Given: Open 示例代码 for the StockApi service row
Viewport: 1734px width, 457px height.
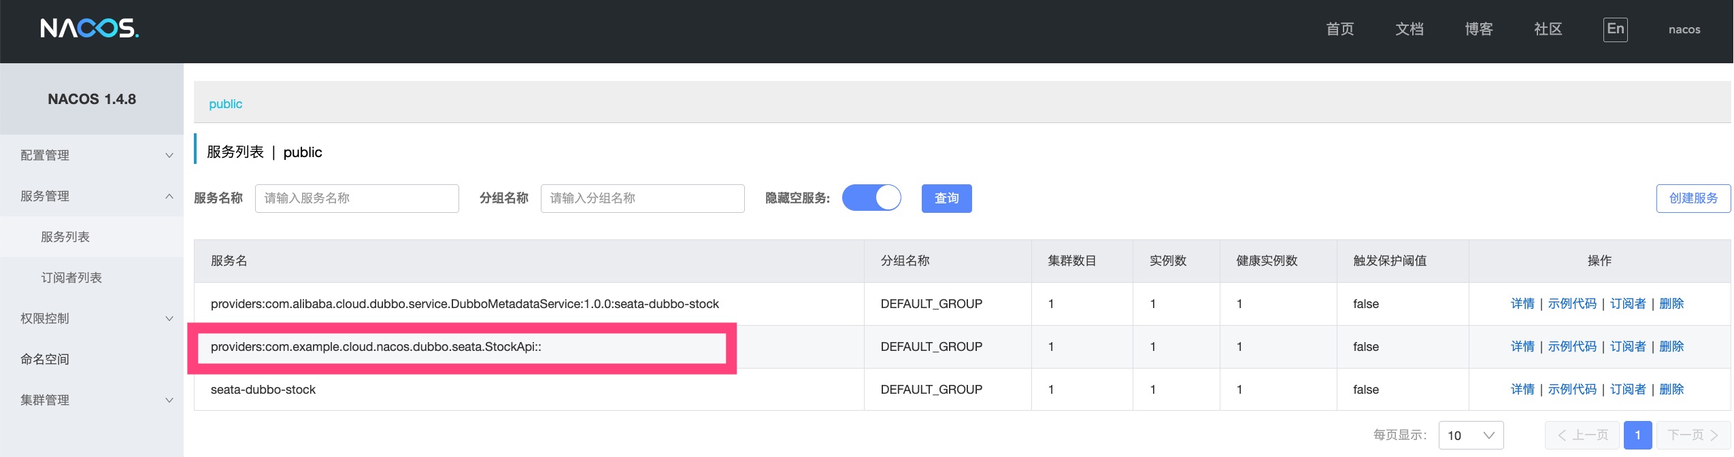Looking at the screenshot, I should 1572,346.
